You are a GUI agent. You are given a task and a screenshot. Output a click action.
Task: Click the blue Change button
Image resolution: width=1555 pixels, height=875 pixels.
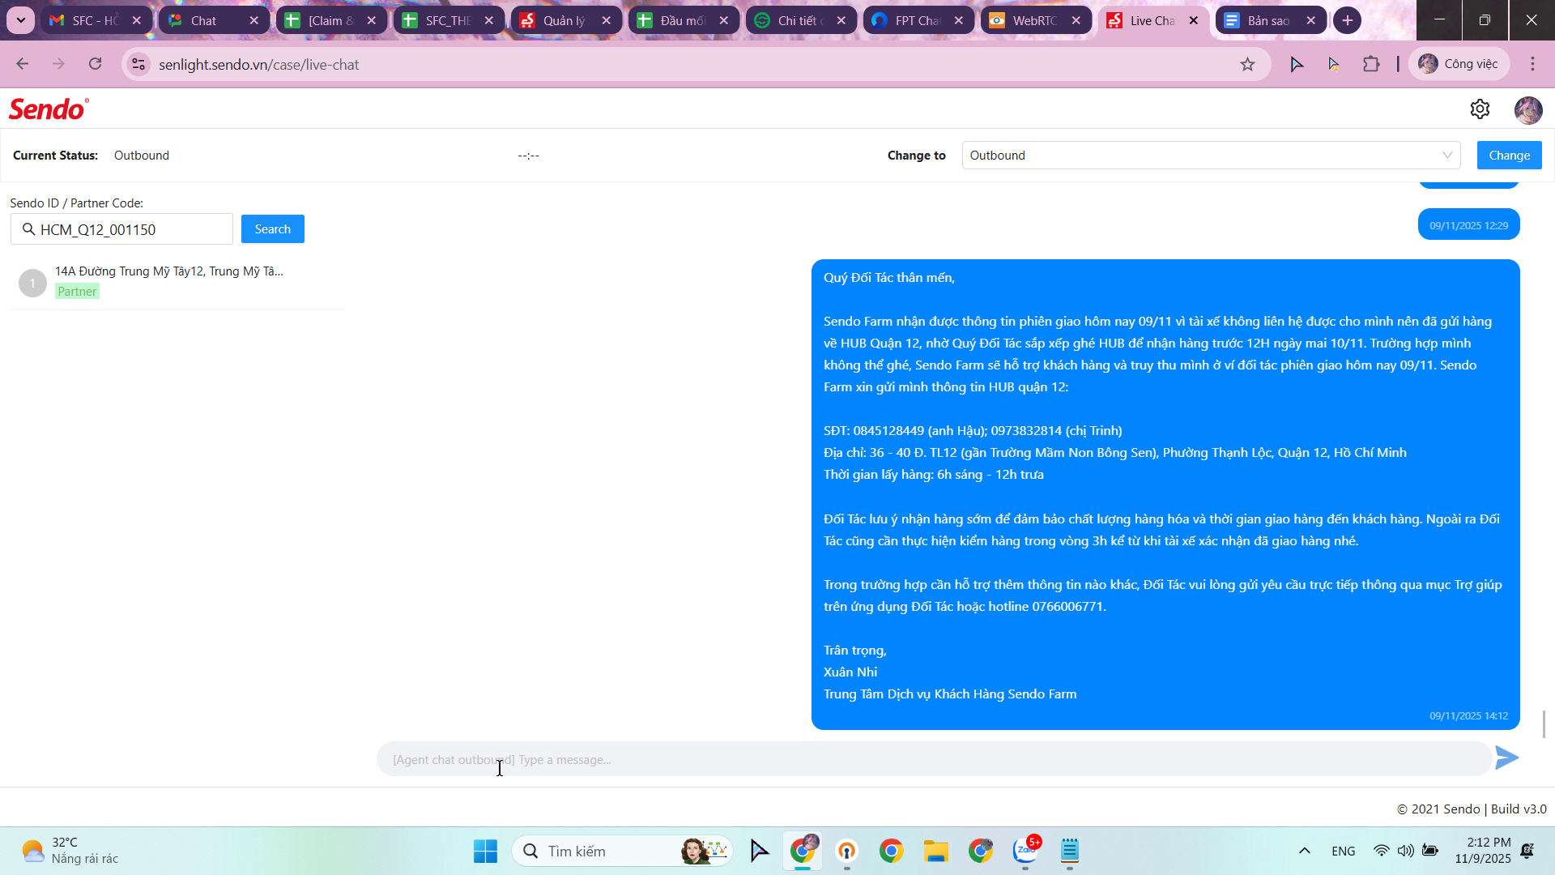click(x=1509, y=156)
